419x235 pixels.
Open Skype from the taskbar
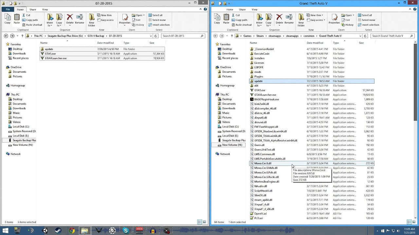126,230
